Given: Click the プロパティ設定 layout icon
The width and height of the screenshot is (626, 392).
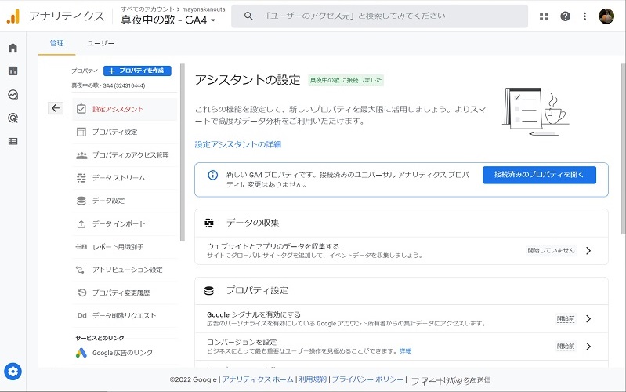Looking at the screenshot, I should 81,132.
